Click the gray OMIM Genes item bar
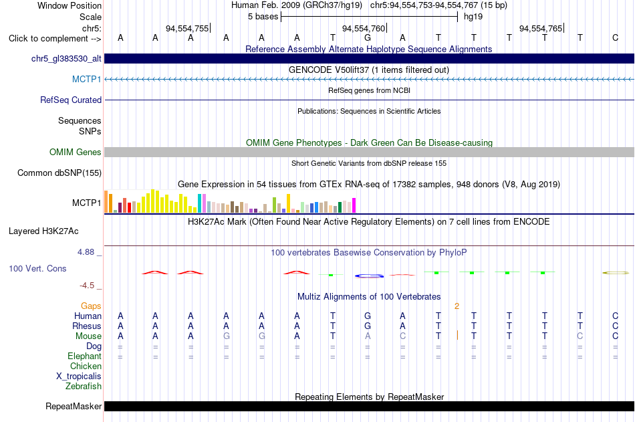The height and width of the screenshot is (422, 635). (x=369, y=152)
